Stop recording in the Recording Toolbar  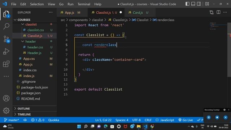click(x=217, y=117)
